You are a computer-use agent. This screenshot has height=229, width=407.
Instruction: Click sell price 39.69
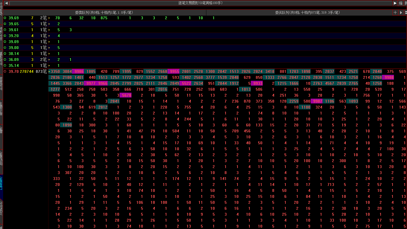click(x=14, y=18)
